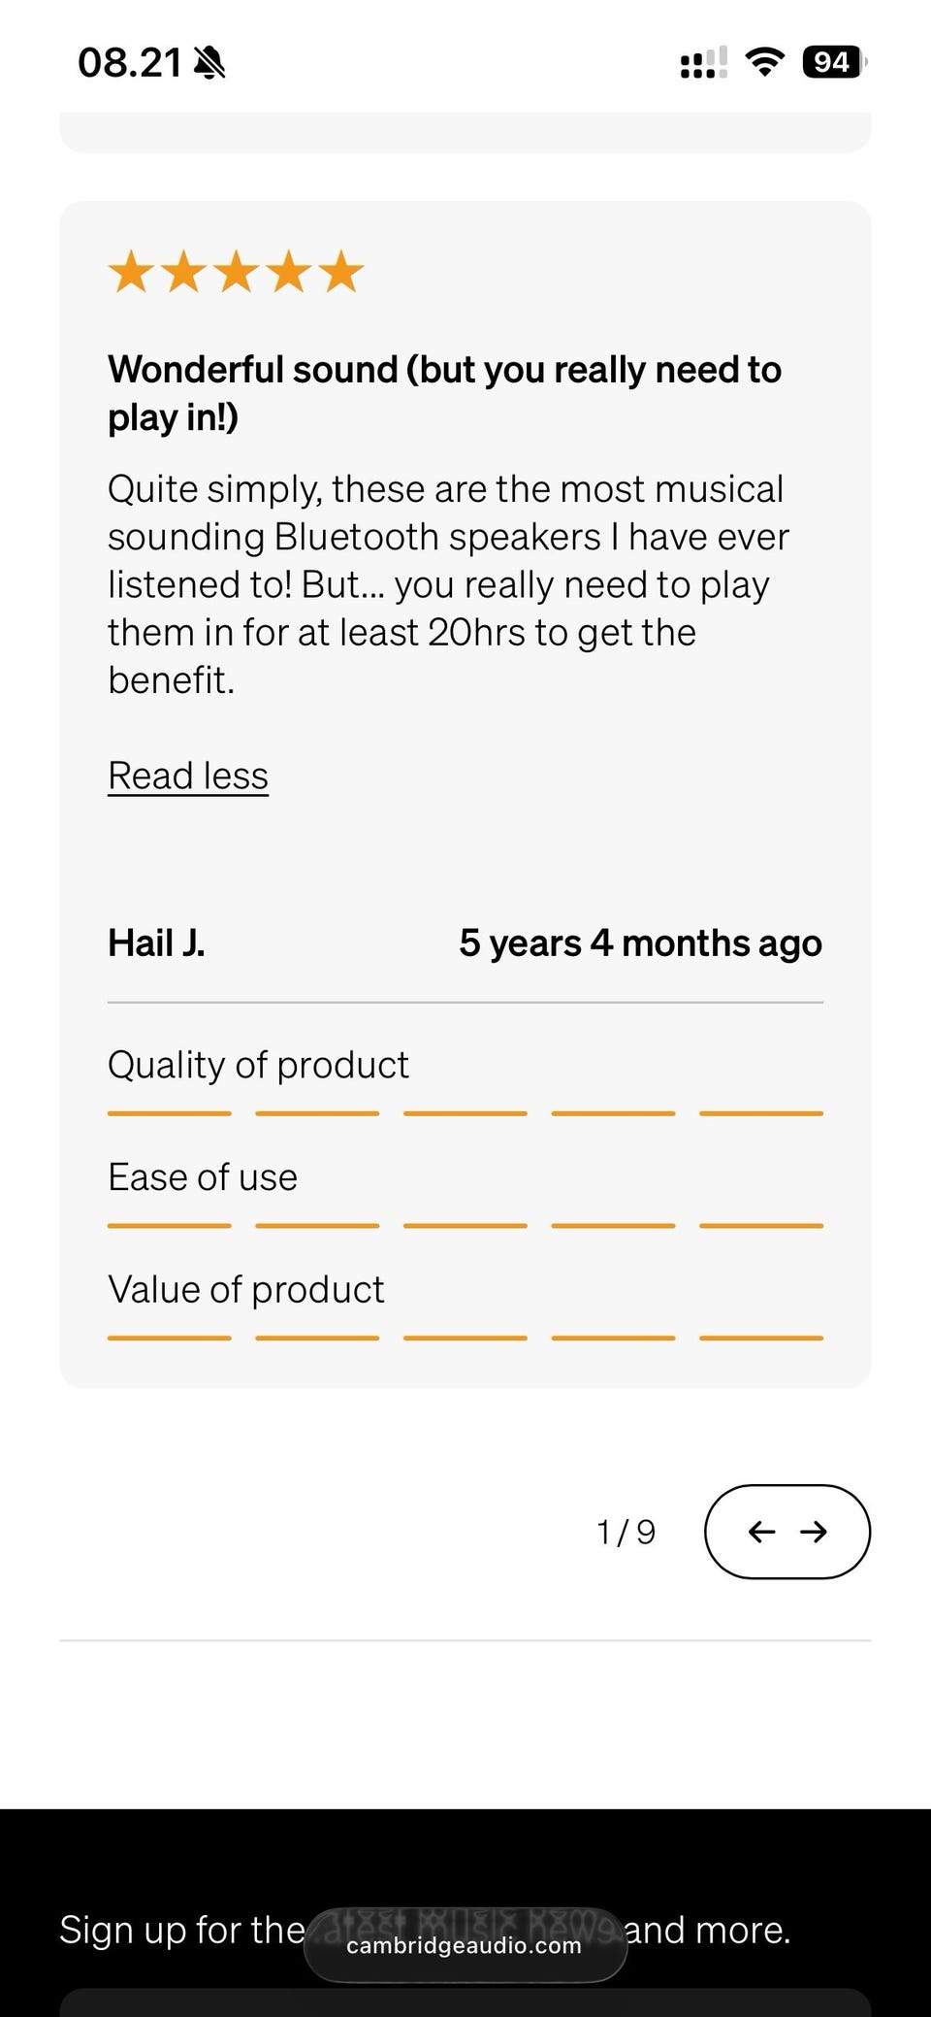Tap the silent mode bell icon

click(209, 64)
